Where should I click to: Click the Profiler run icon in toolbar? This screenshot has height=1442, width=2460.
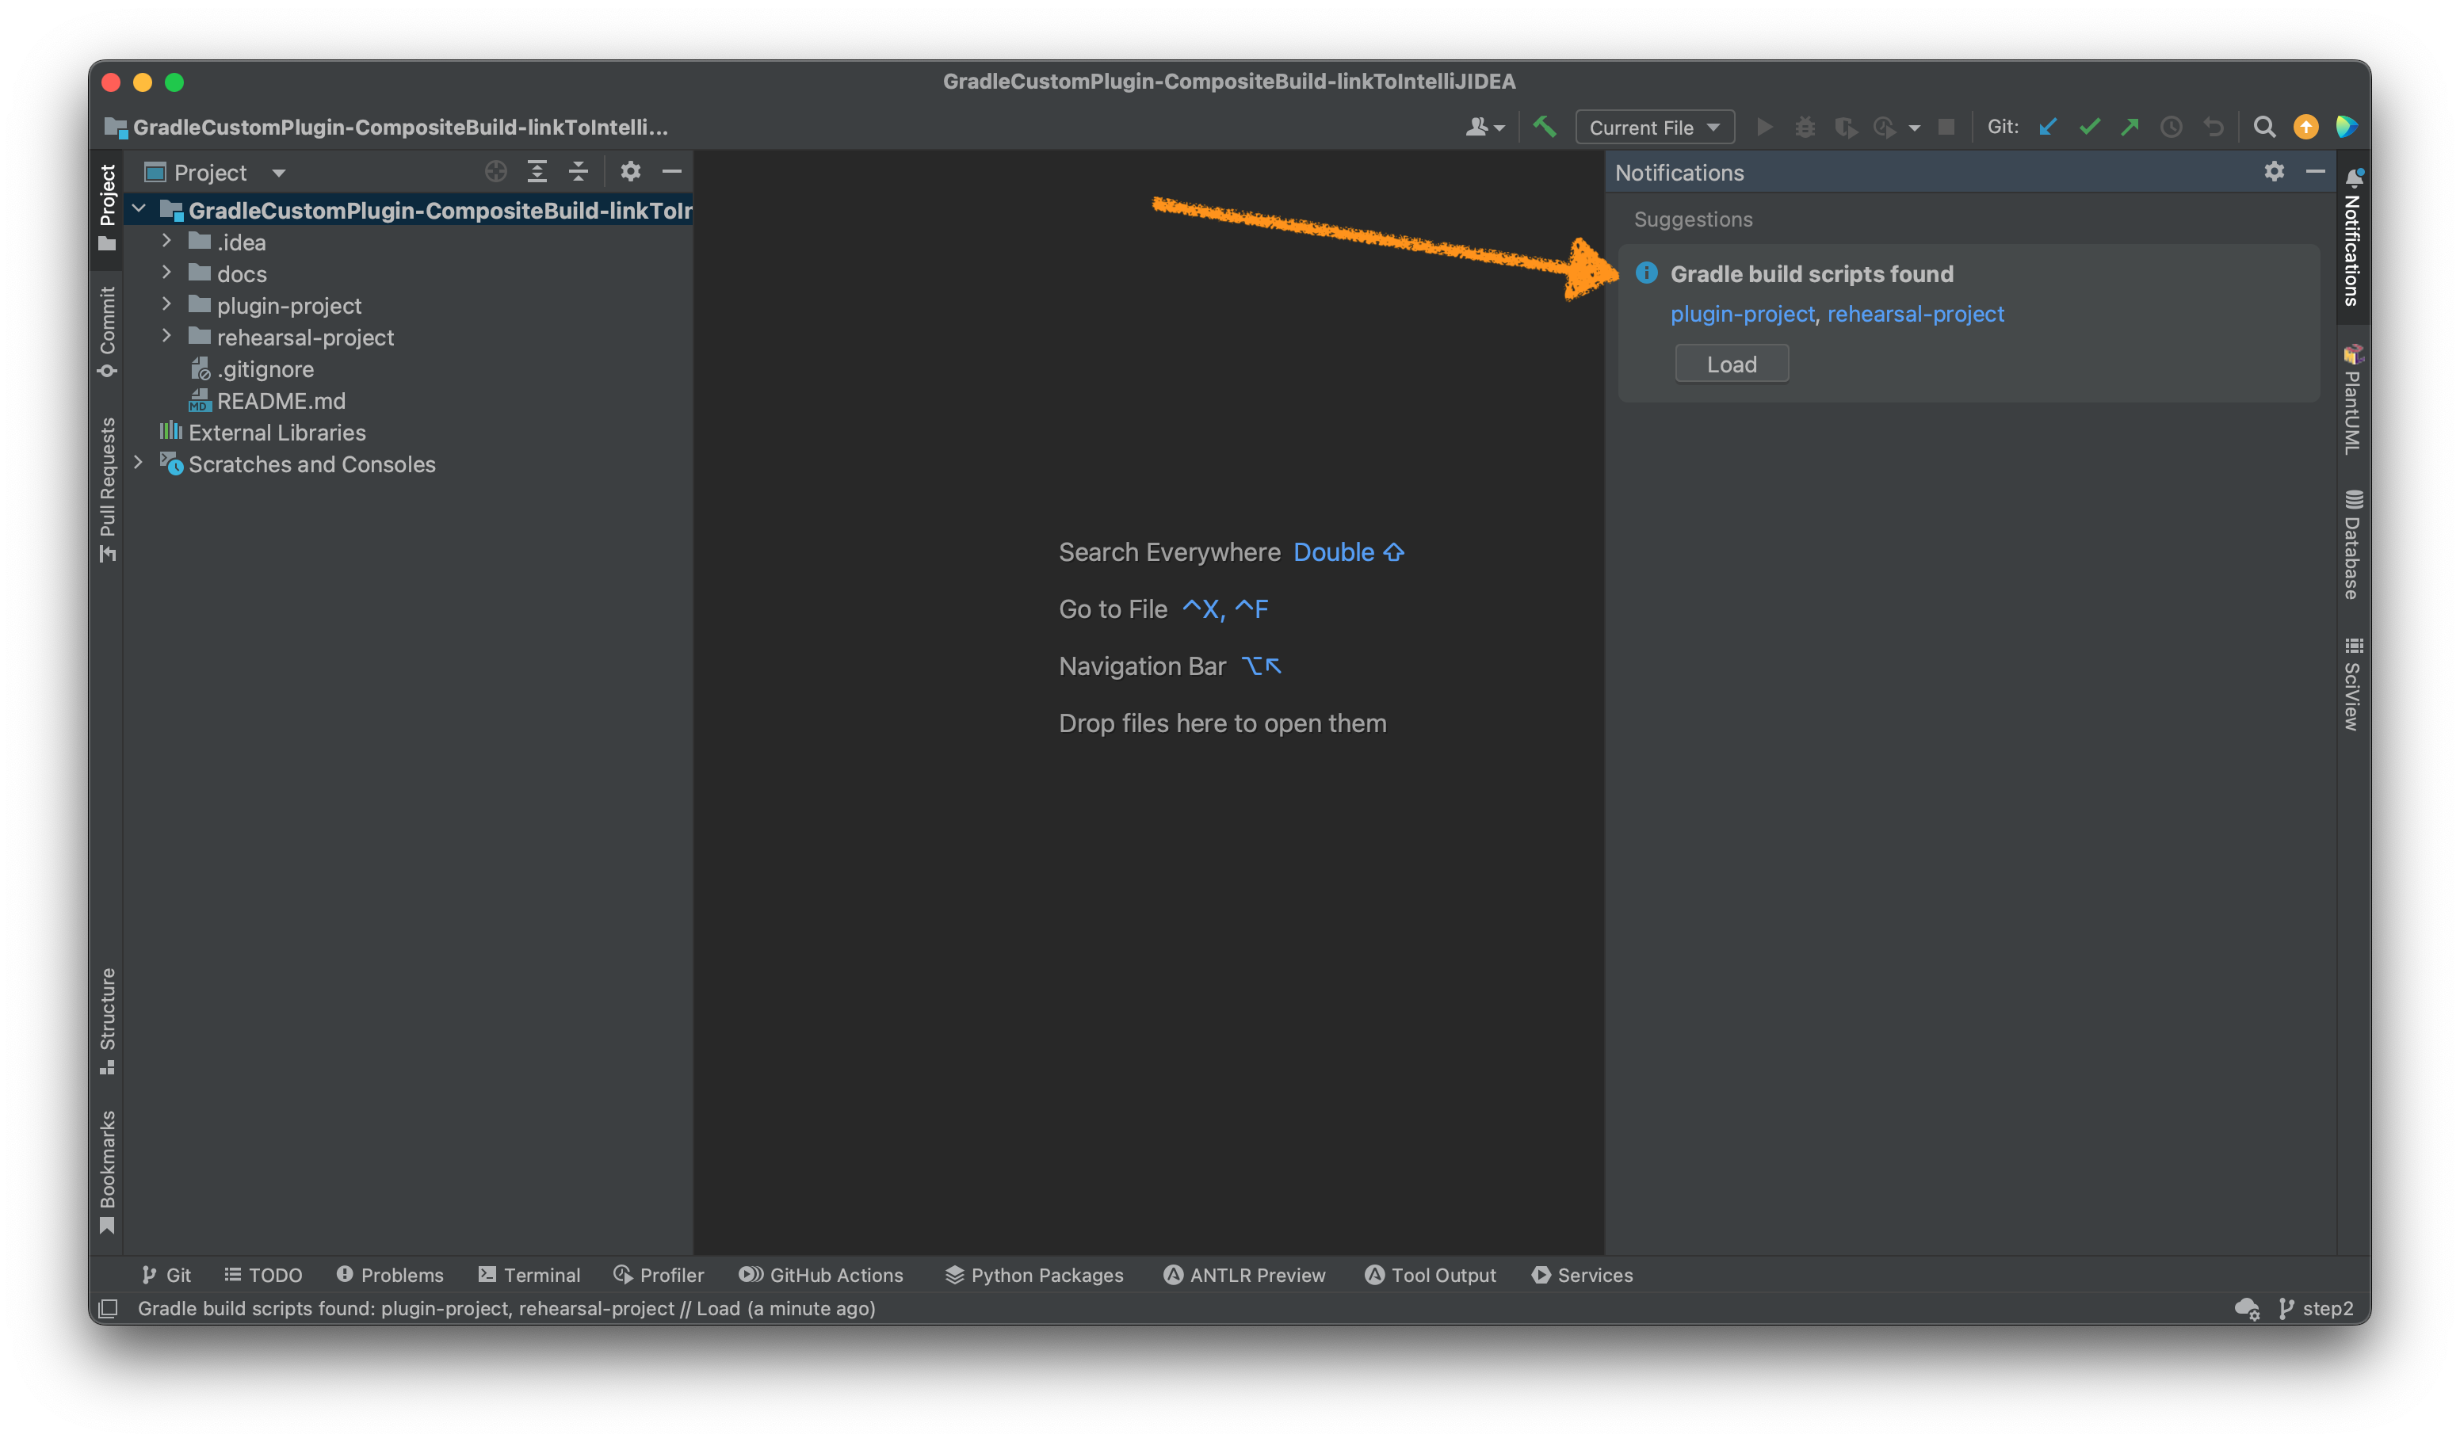[x=1885, y=127]
